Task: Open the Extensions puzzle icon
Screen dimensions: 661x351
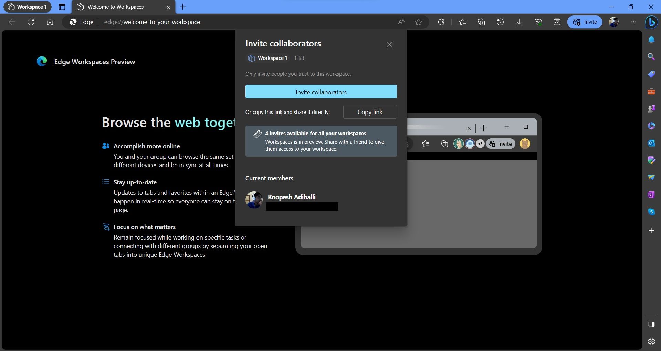Action: point(441,22)
